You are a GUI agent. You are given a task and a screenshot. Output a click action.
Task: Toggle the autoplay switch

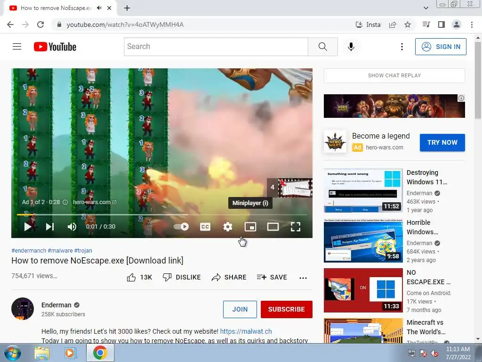pyautogui.click(x=181, y=227)
